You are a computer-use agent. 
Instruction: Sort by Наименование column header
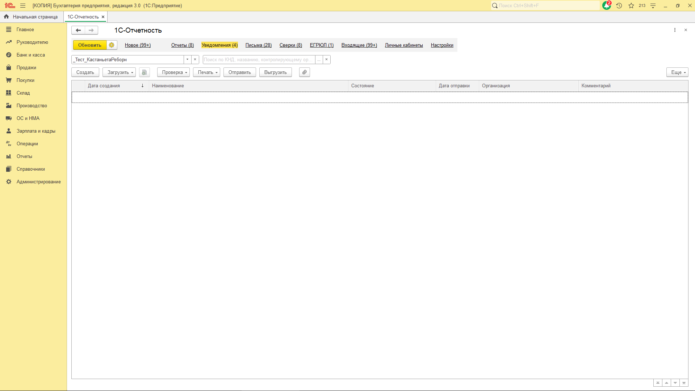pyautogui.click(x=248, y=86)
